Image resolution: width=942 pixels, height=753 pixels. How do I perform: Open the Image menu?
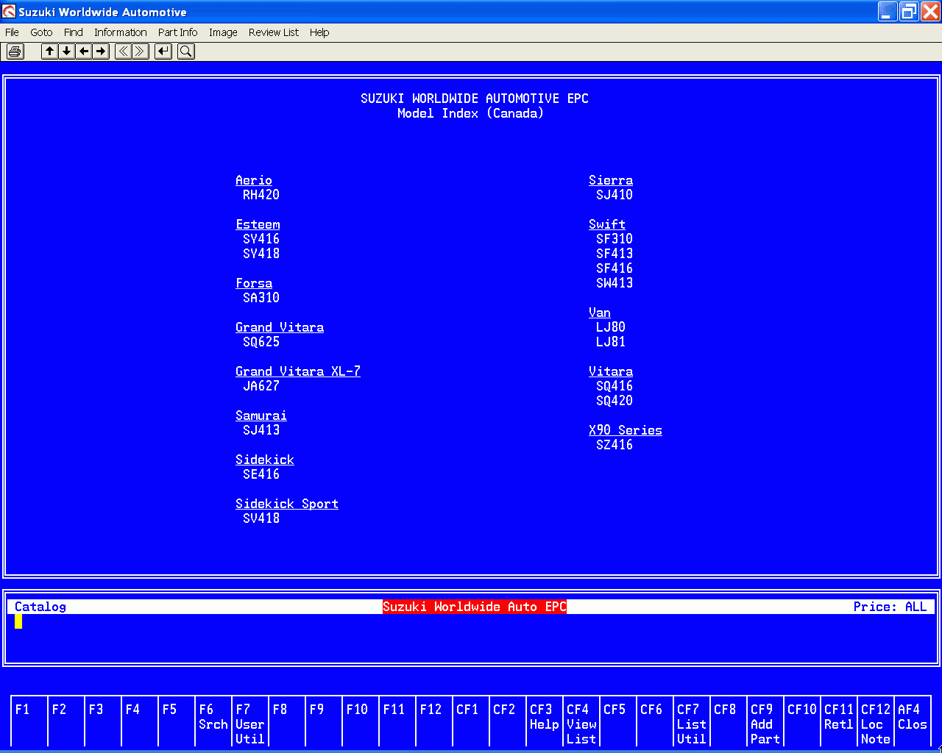click(223, 32)
